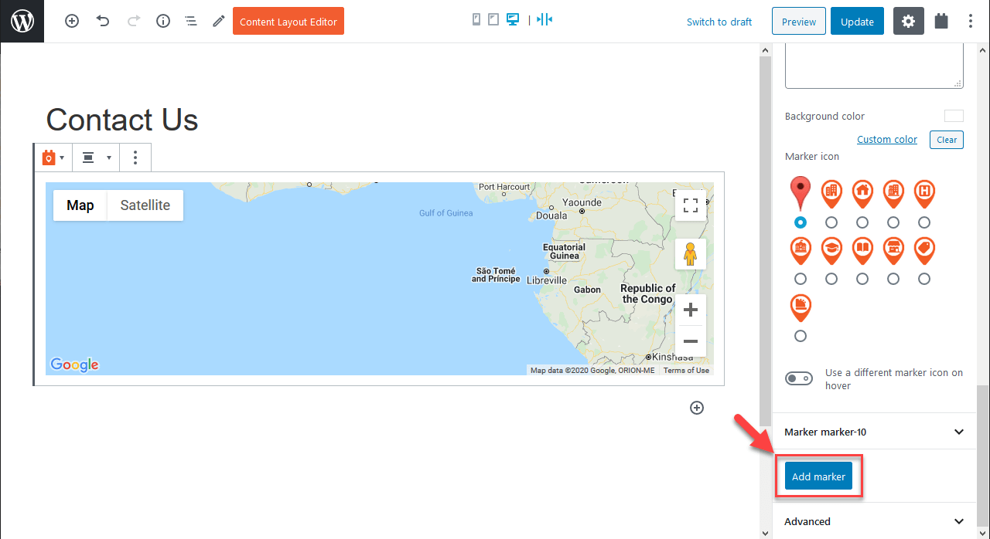This screenshot has width=990, height=539.
Task: Select radio under school building marker
Action: (x=801, y=279)
